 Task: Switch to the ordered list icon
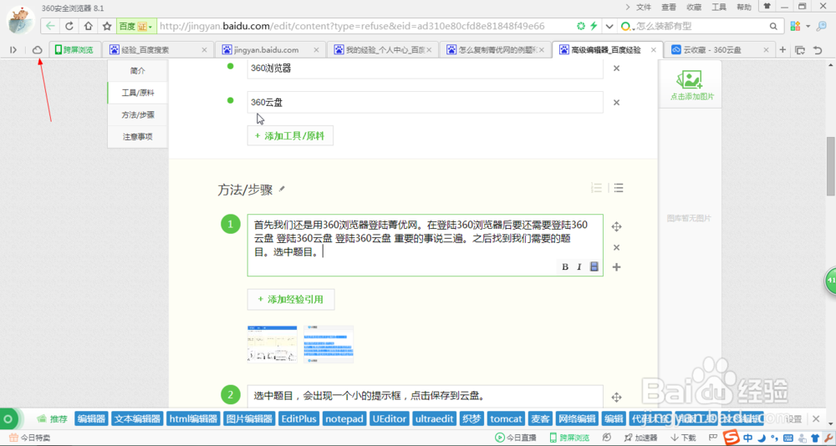point(597,188)
